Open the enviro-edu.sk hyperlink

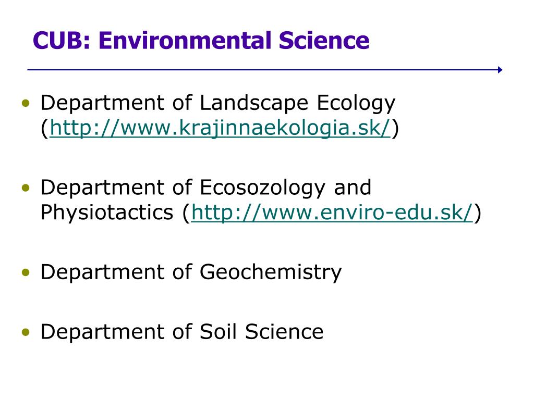(332, 213)
